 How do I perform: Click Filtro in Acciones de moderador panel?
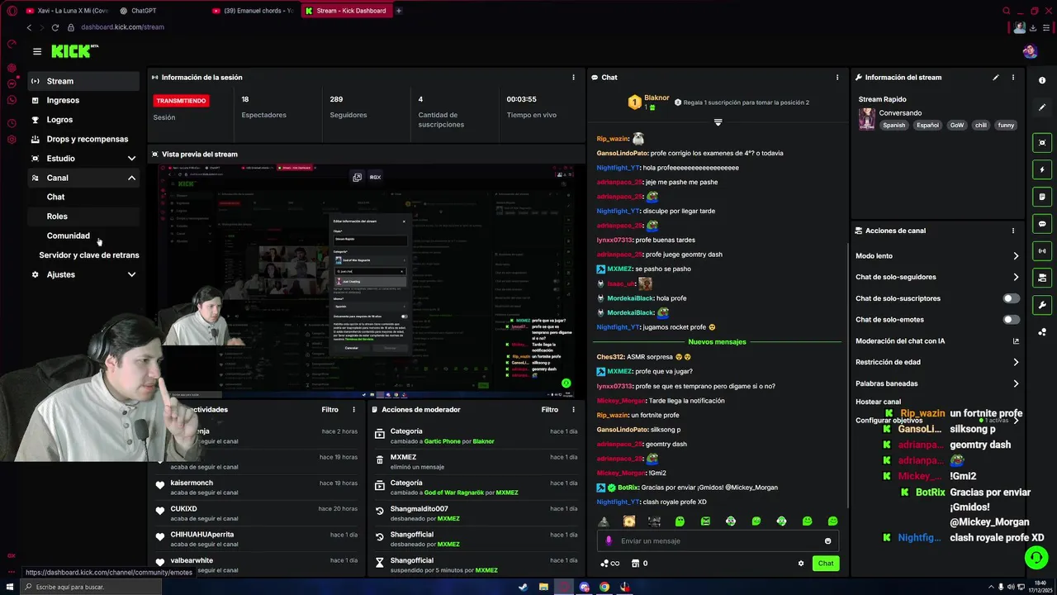(x=549, y=410)
